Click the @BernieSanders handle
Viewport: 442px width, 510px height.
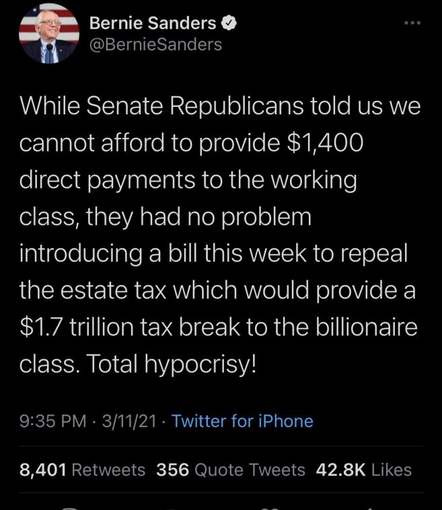155,45
